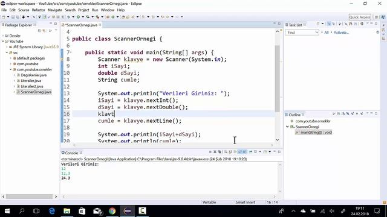Select Degiskenler.java in Package Explorer
Image resolution: width=387 pixels, height=217 pixels.
point(34,75)
